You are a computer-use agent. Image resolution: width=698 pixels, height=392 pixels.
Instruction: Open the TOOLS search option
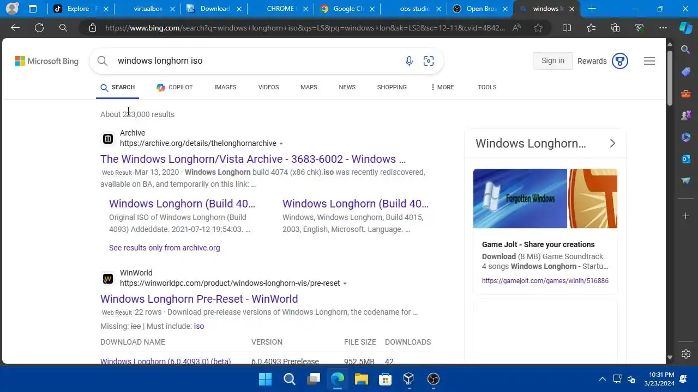487,87
